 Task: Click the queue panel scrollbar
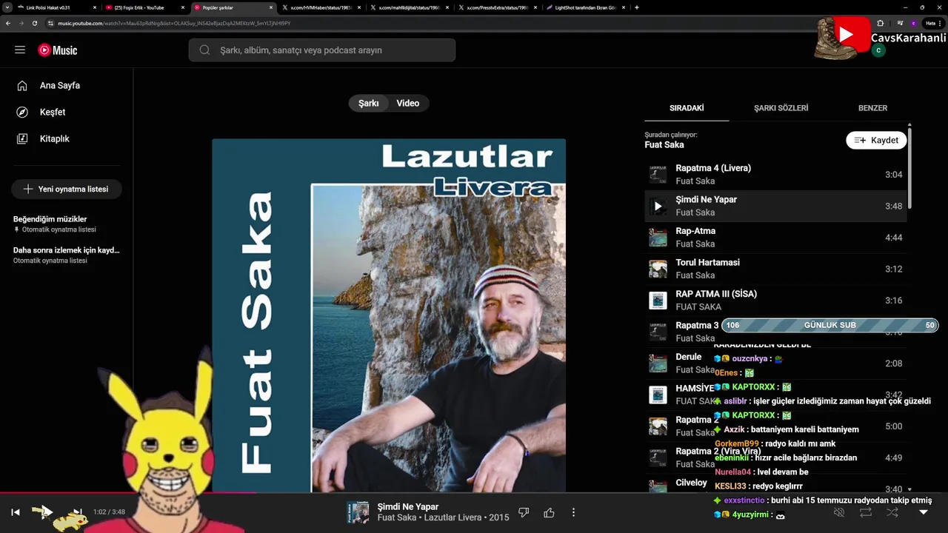click(x=909, y=169)
